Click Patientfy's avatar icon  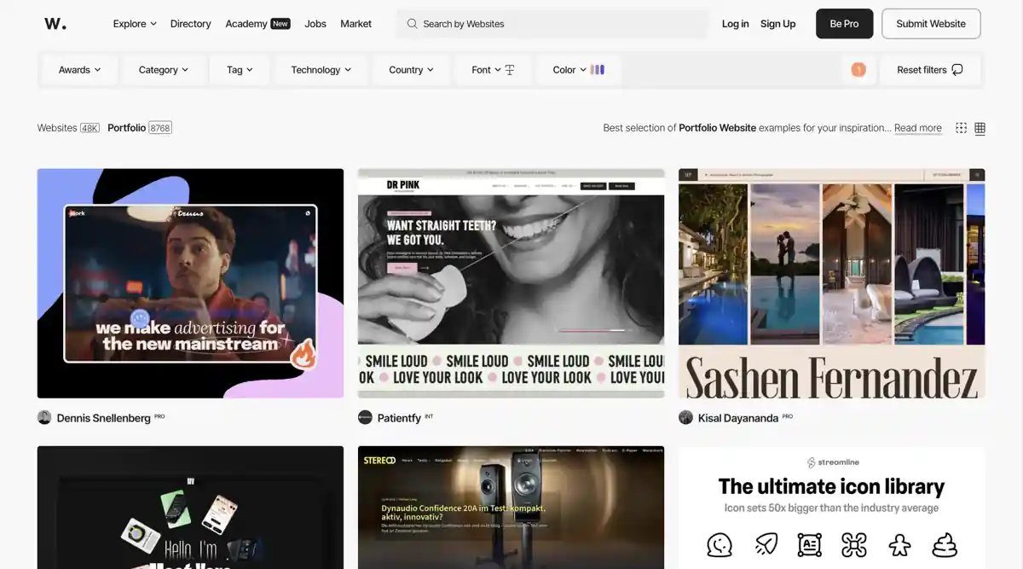pyautogui.click(x=365, y=417)
